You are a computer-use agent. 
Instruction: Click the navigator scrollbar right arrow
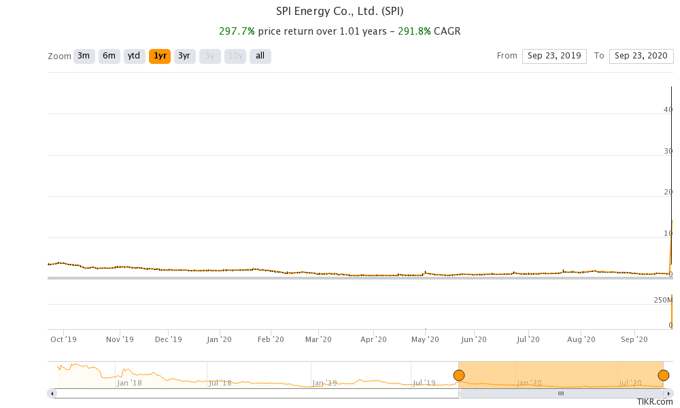[670, 394]
